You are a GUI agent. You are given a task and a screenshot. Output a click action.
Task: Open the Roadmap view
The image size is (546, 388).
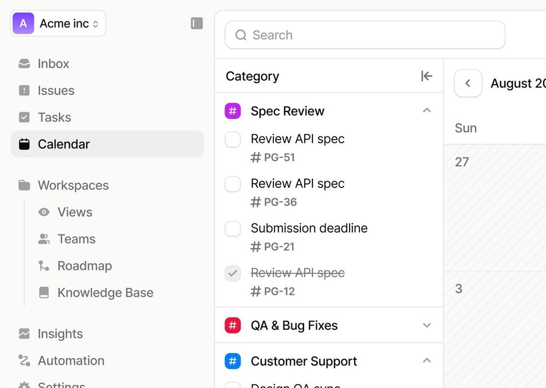[84, 266]
